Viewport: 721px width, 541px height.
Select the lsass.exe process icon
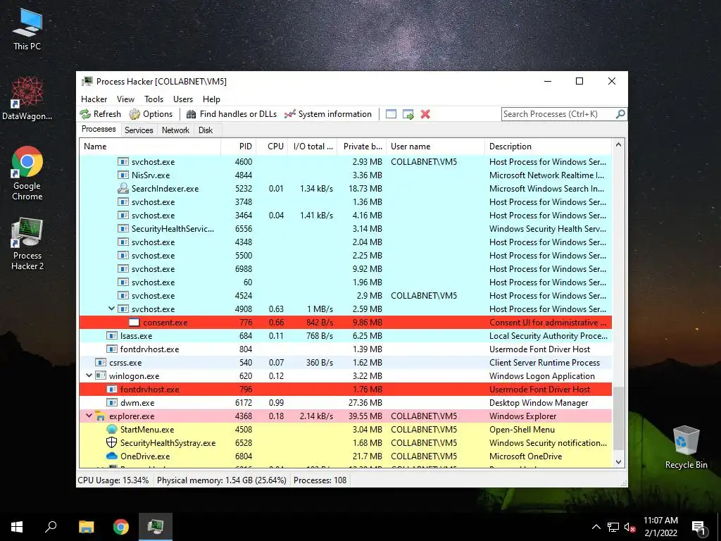click(112, 336)
